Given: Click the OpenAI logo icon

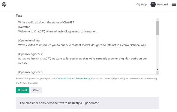Looking at the screenshot, I should click(x=4, y=5).
